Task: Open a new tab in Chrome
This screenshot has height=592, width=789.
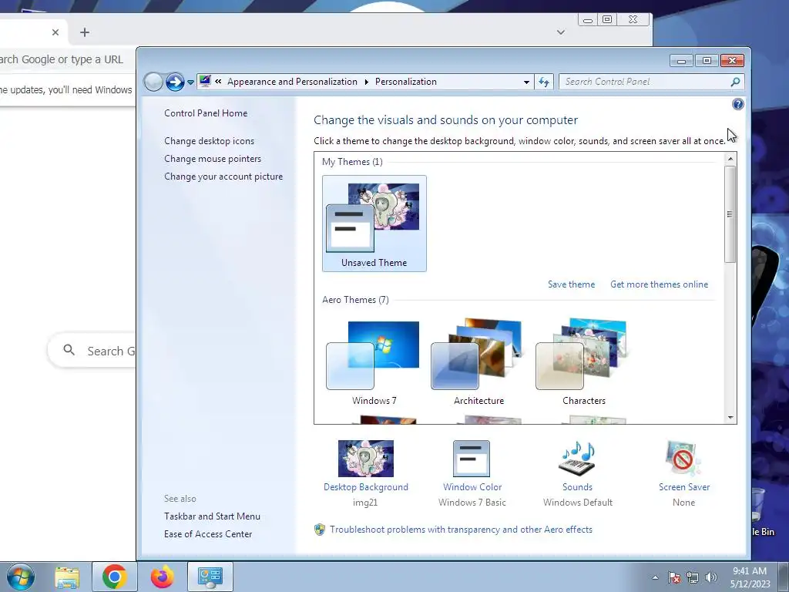Action: click(x=85, y=32)
